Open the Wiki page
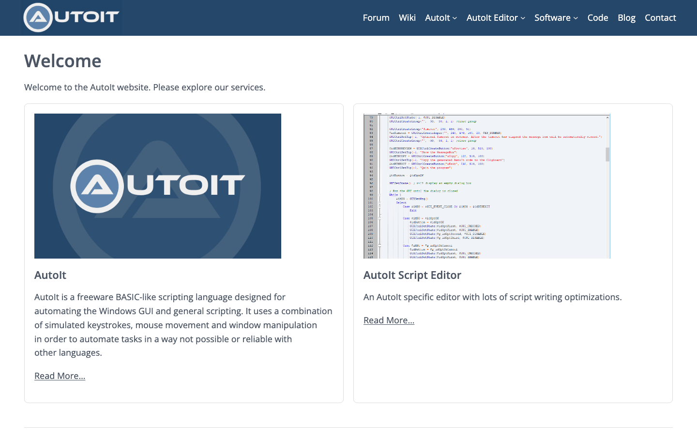This screenshot has width=697, height=435. click(x=407, y=17)
